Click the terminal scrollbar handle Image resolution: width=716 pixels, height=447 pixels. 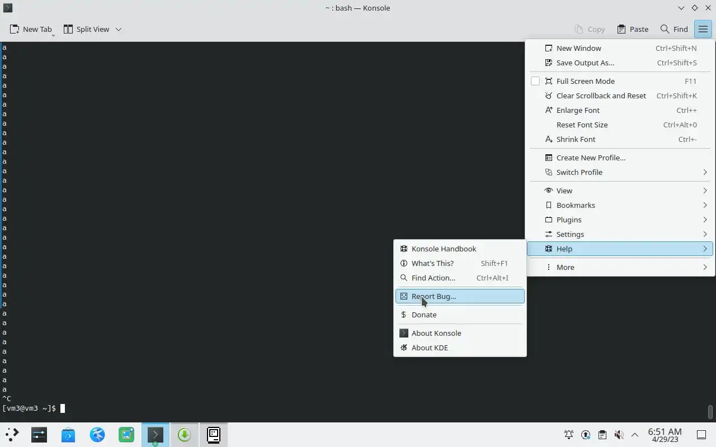(x=710, y=411)
